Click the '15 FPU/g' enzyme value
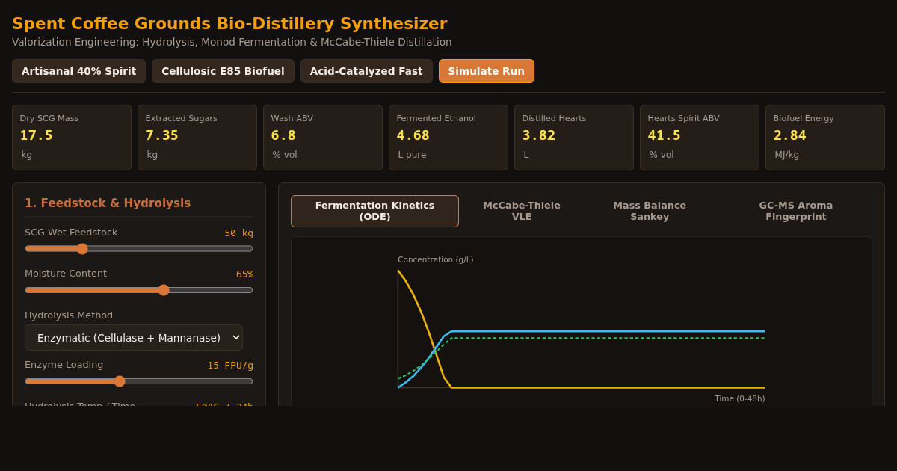 [x=230, y=366]
